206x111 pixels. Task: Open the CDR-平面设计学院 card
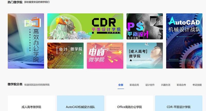coord(179,103)
